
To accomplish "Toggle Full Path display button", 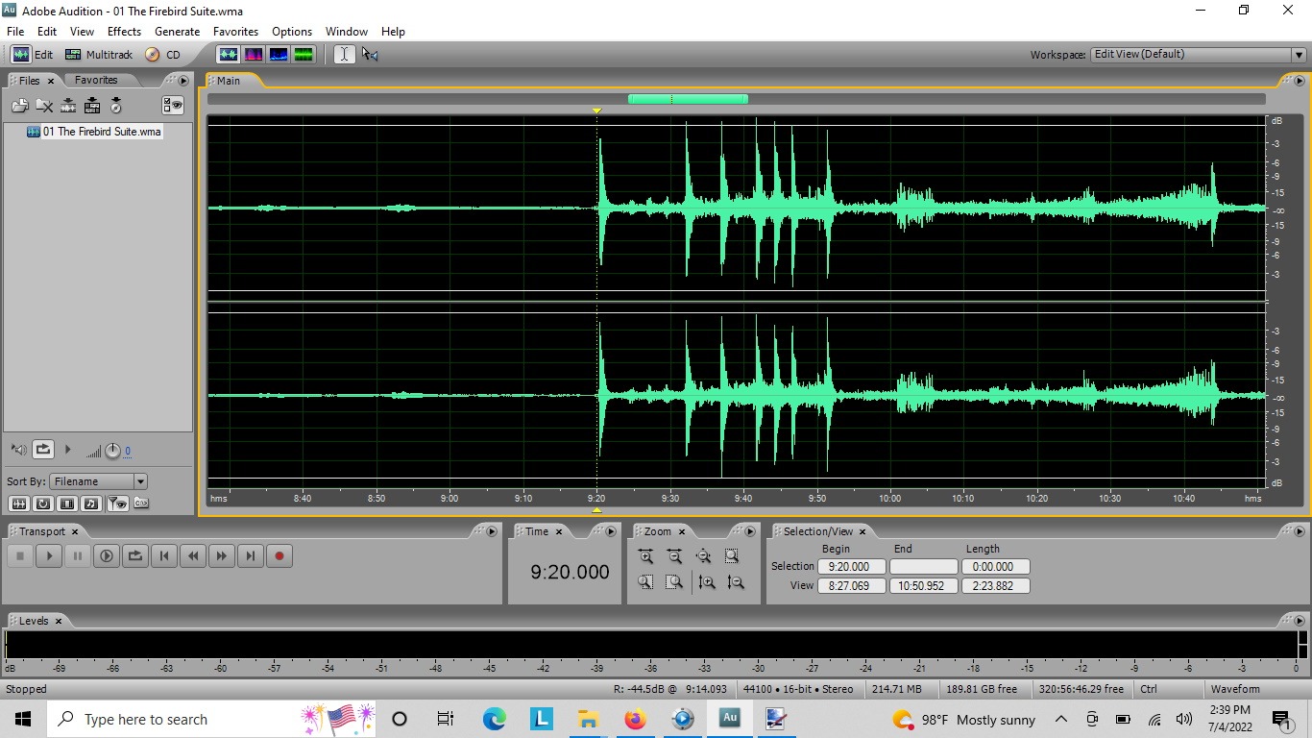I will coord(141,504).
